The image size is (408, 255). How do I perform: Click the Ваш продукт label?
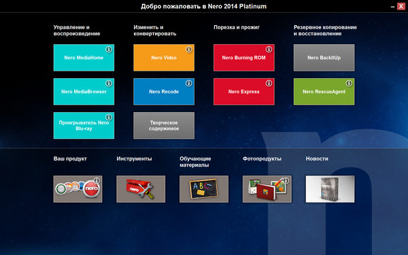point(70,158)
